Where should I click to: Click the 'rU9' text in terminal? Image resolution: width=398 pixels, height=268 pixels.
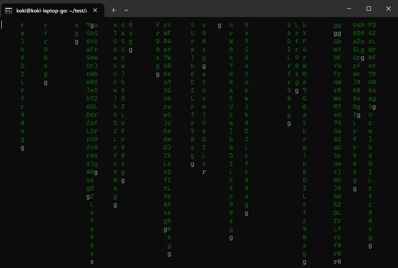tap(92, 140)
